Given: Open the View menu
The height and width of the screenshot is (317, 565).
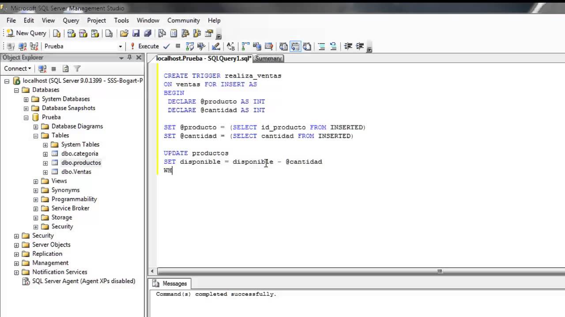Looking at the screenshot, I should (x=48, y=20).
